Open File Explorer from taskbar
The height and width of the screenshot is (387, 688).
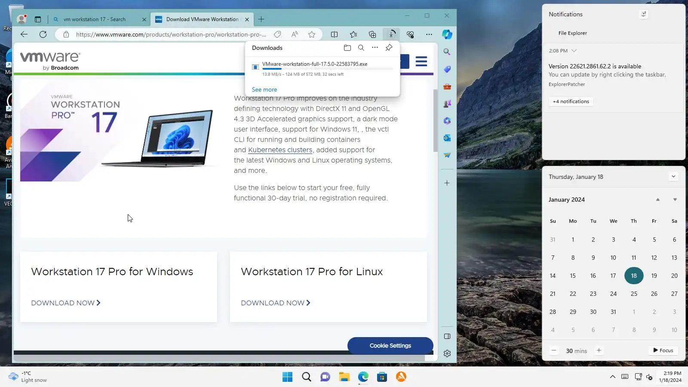pos(344,377)
